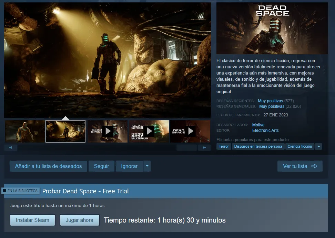This screenshot has width=335, height=238.
Task: Click the Ignorar button
Action: click(x=129, y=166)
